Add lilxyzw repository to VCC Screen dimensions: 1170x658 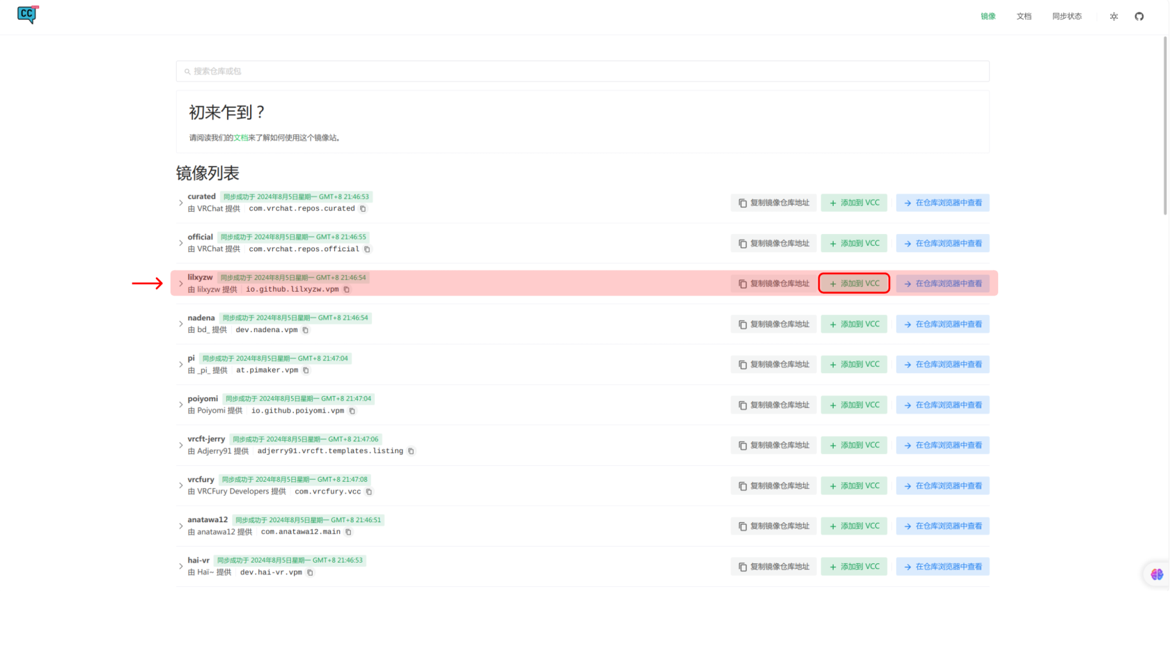click(x=854, y=283)
